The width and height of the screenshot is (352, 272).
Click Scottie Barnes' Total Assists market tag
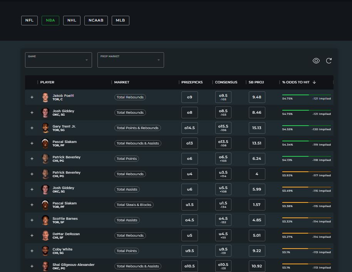pyautogui.click(x=127, y=220)
